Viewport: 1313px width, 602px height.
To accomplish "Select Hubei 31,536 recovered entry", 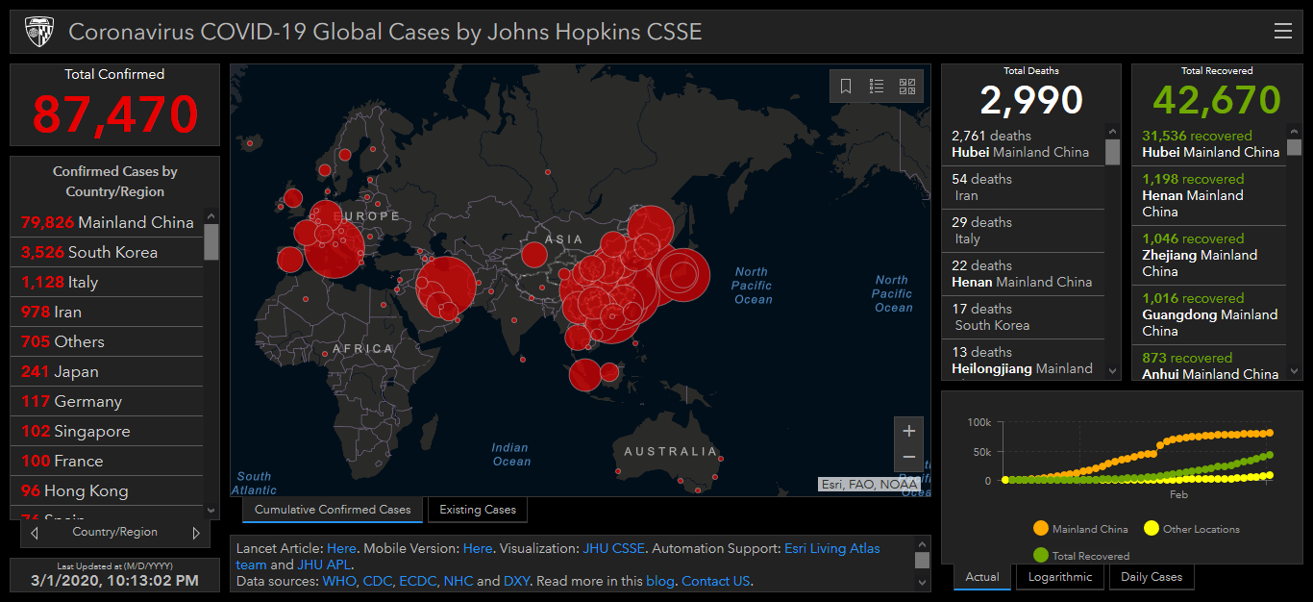I will coord(1209,144).
